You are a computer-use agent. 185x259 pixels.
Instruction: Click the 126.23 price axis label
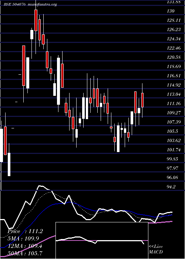173,30
